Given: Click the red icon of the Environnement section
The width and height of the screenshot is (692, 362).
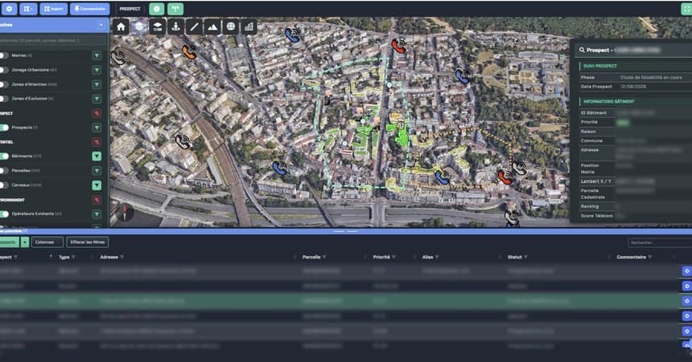Looking at the screenshot, I should pyautogui.click(x=97, y=200).
